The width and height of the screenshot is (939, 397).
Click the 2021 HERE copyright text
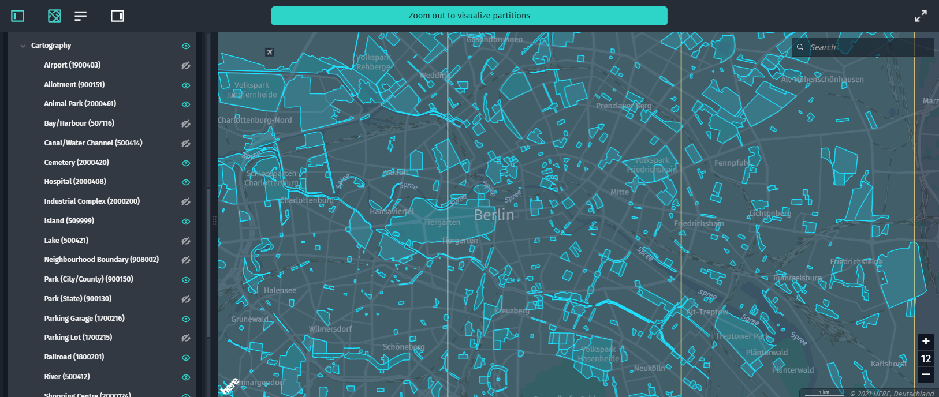(x=892, y=394)
